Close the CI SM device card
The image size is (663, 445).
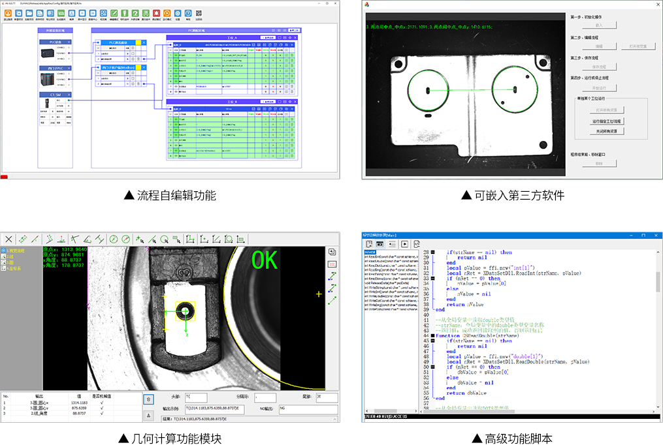coord(69,95)
